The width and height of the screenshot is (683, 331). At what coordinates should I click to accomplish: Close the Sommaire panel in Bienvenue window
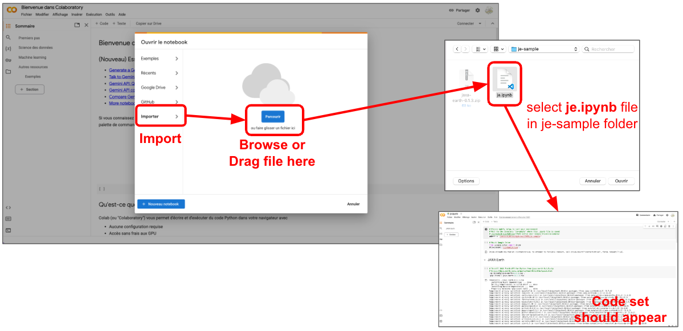pos(86,25)
